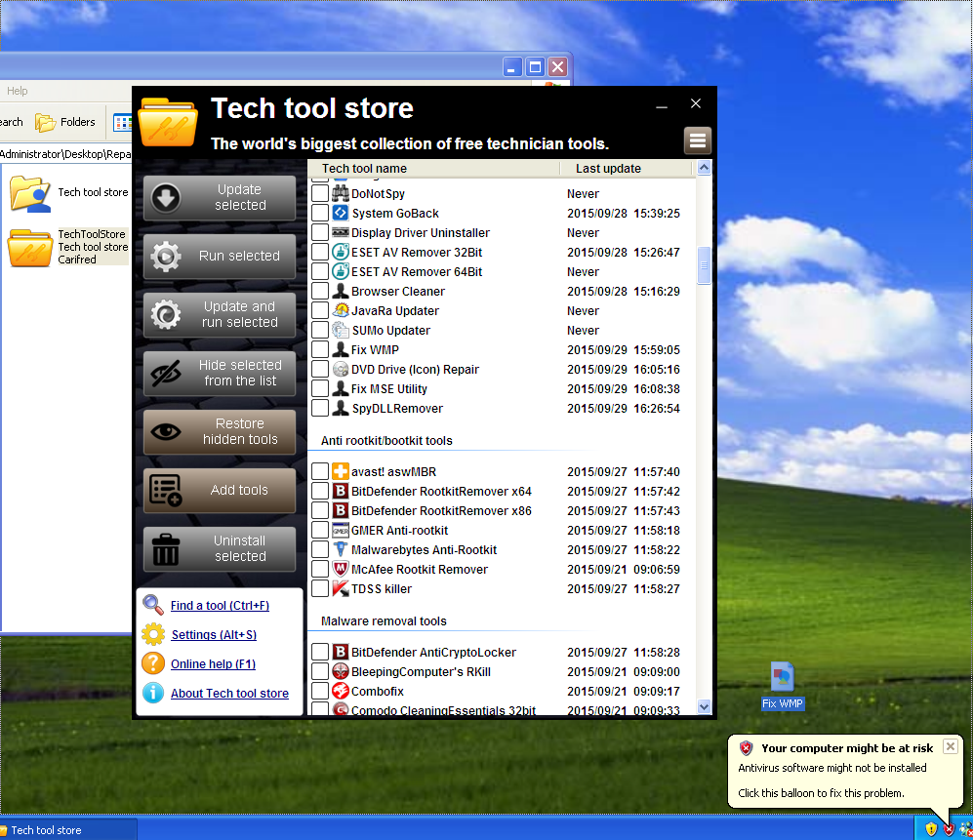
Task: Click the GMER Anti-rootkit icon
Action: tap(340, 531)
